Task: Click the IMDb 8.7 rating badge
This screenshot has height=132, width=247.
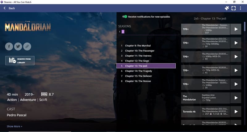Action: tap(47, 94)
